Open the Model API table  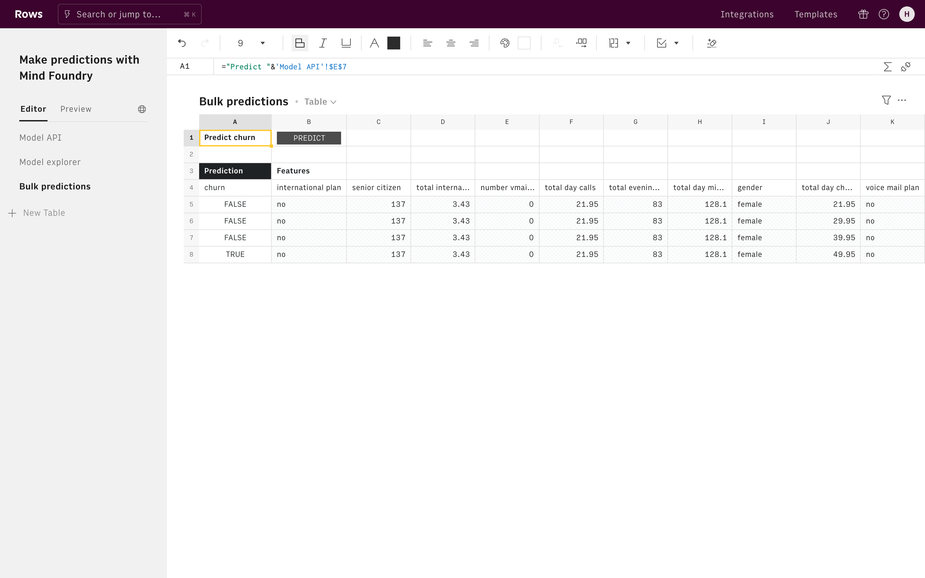pos(40,138)
